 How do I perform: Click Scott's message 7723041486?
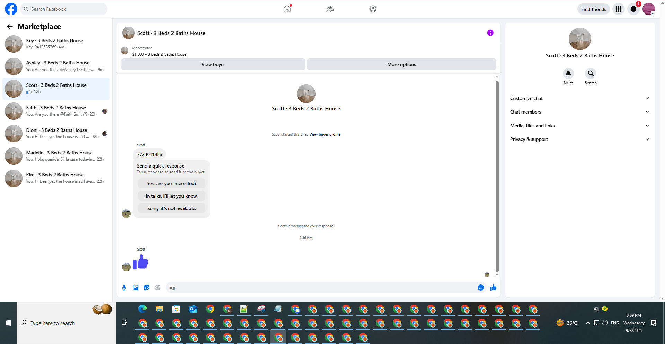pyautogui.click(x=150, y=154)
